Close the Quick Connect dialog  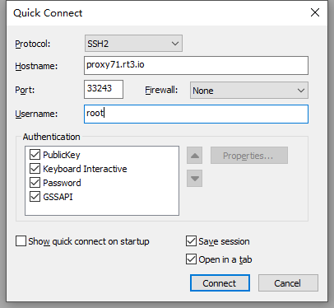pyautogui.click(x=315, y=12)
